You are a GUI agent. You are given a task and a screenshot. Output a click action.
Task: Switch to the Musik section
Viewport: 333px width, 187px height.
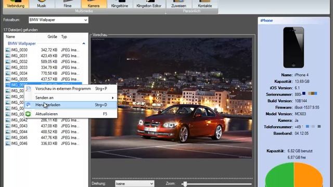pos(42,4)
